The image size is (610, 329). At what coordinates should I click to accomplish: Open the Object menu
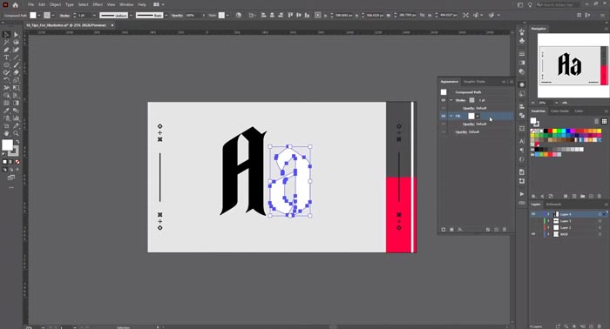tap(55, 4)
